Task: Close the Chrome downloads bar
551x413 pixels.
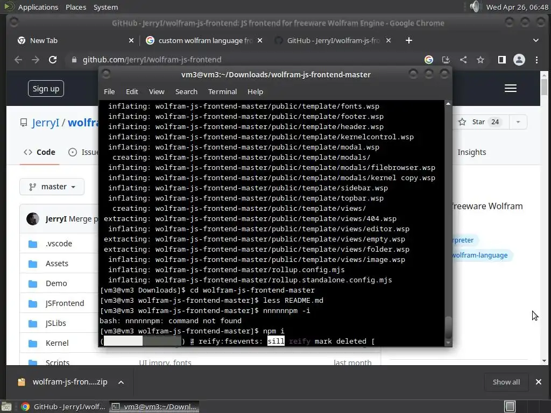Action: click(x=538, y=382)
